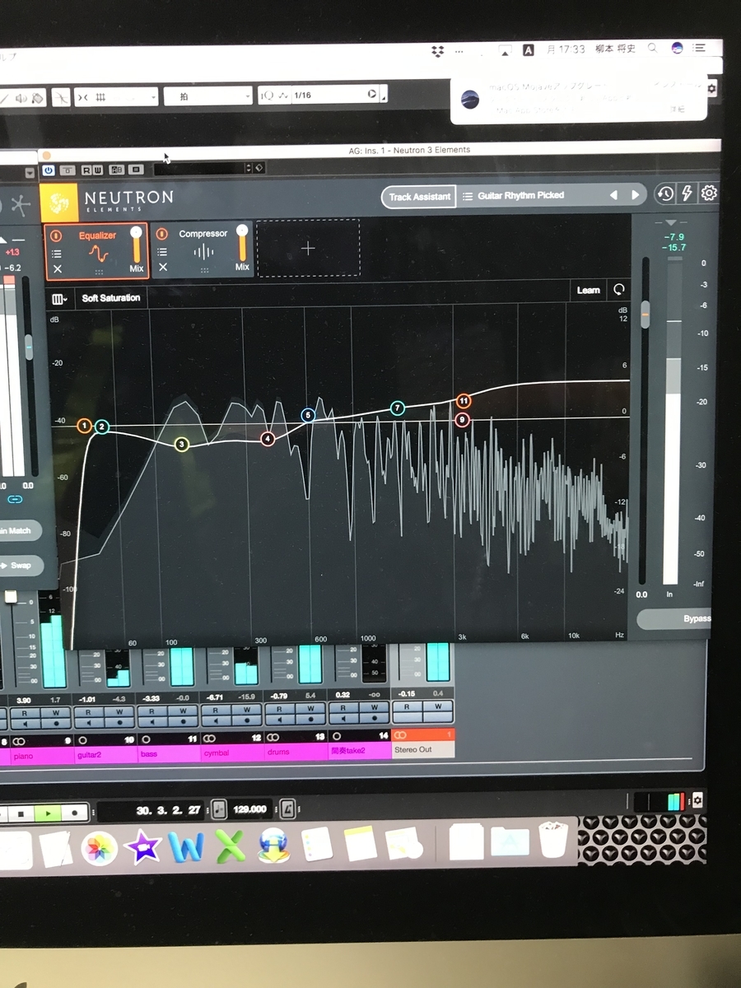Open Photos from the Dock
This screenshot has height=988, width=741.
pyautogui.click(x=98, y=847)
